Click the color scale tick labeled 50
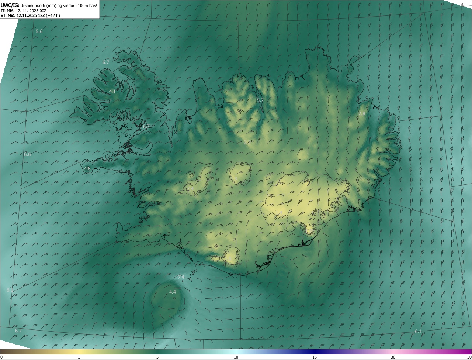Image resolution: width=472 pixels, height=360 pixels. coord(469,357)
